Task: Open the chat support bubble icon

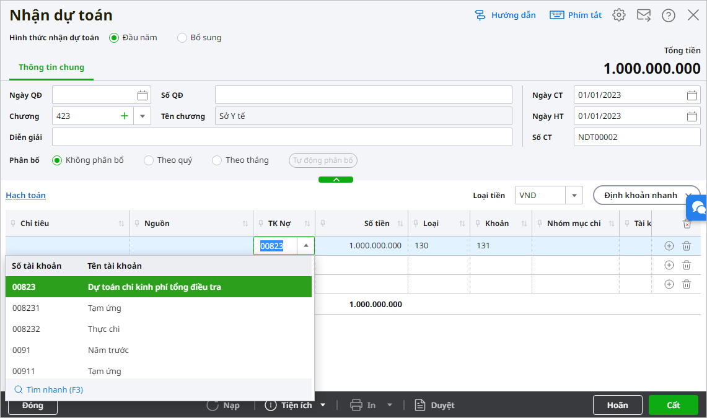Action: tap(698, 207)
